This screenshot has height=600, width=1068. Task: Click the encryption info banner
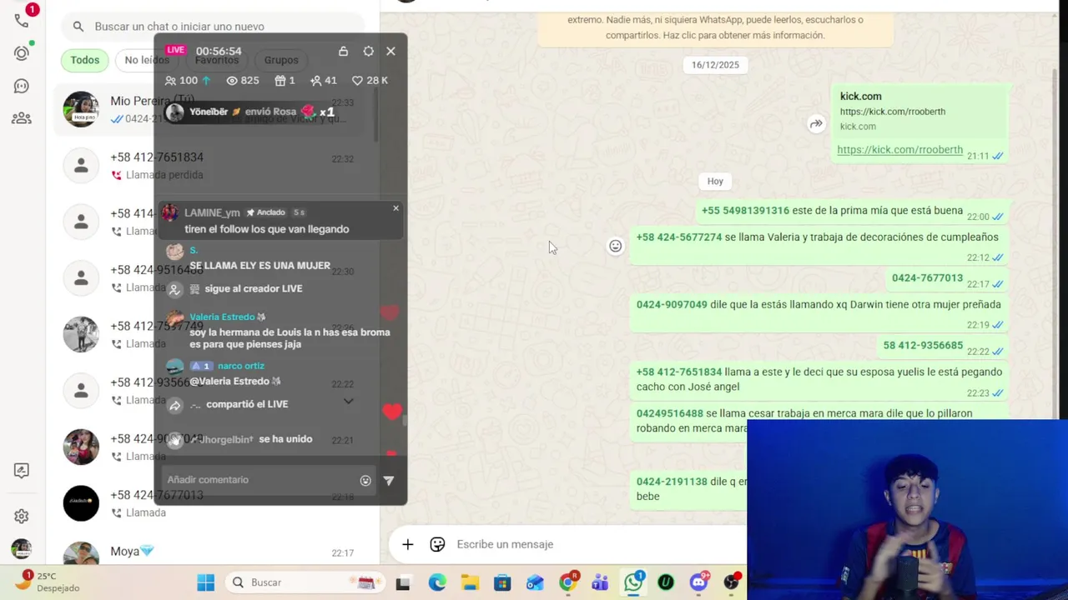coord(715,27)
